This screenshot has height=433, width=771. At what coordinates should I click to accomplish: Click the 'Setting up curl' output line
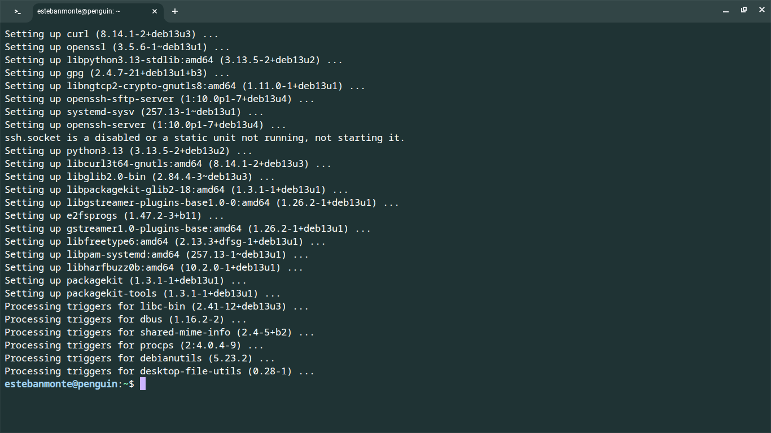[112, 34]
